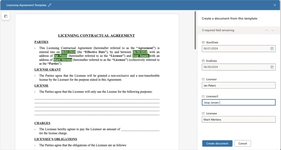Jump to next field with down chevron

273,30
